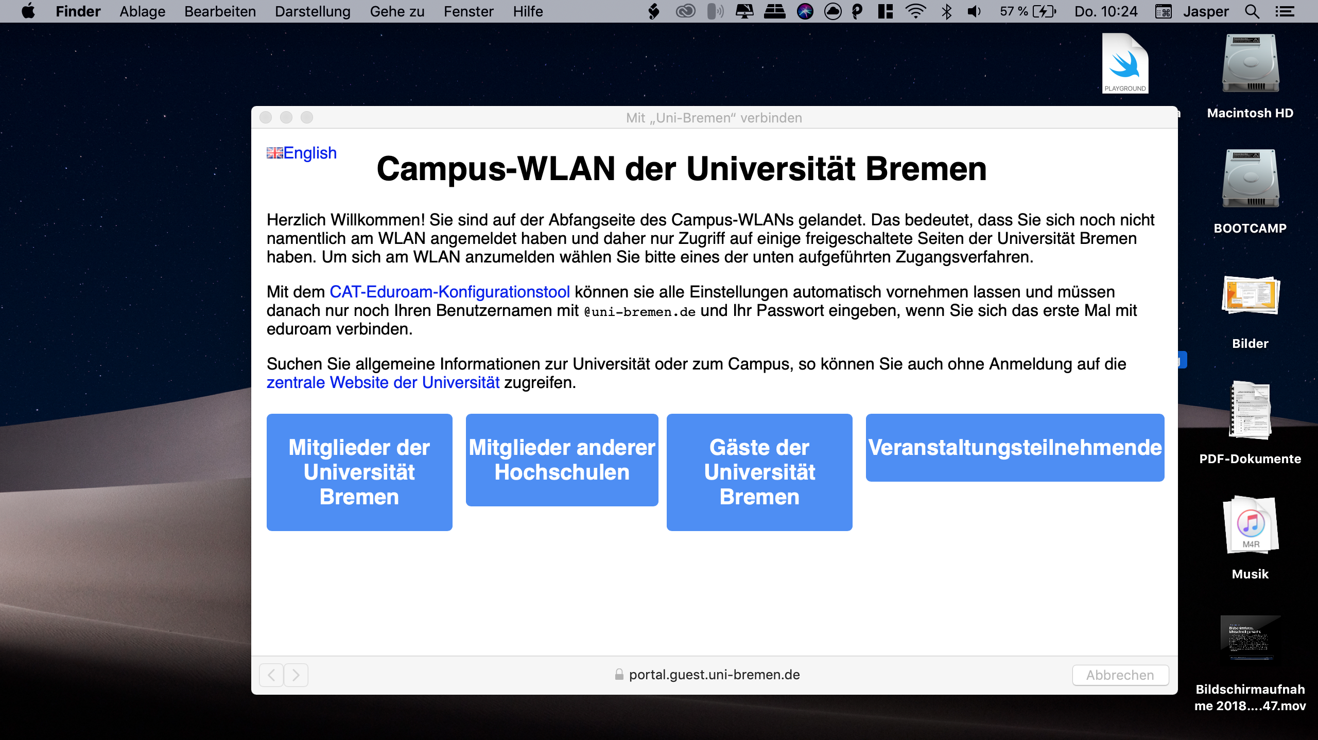The width and height of the screenshot is (1318, 740).
Task: Open the Ablage menu
Action: 142,11
